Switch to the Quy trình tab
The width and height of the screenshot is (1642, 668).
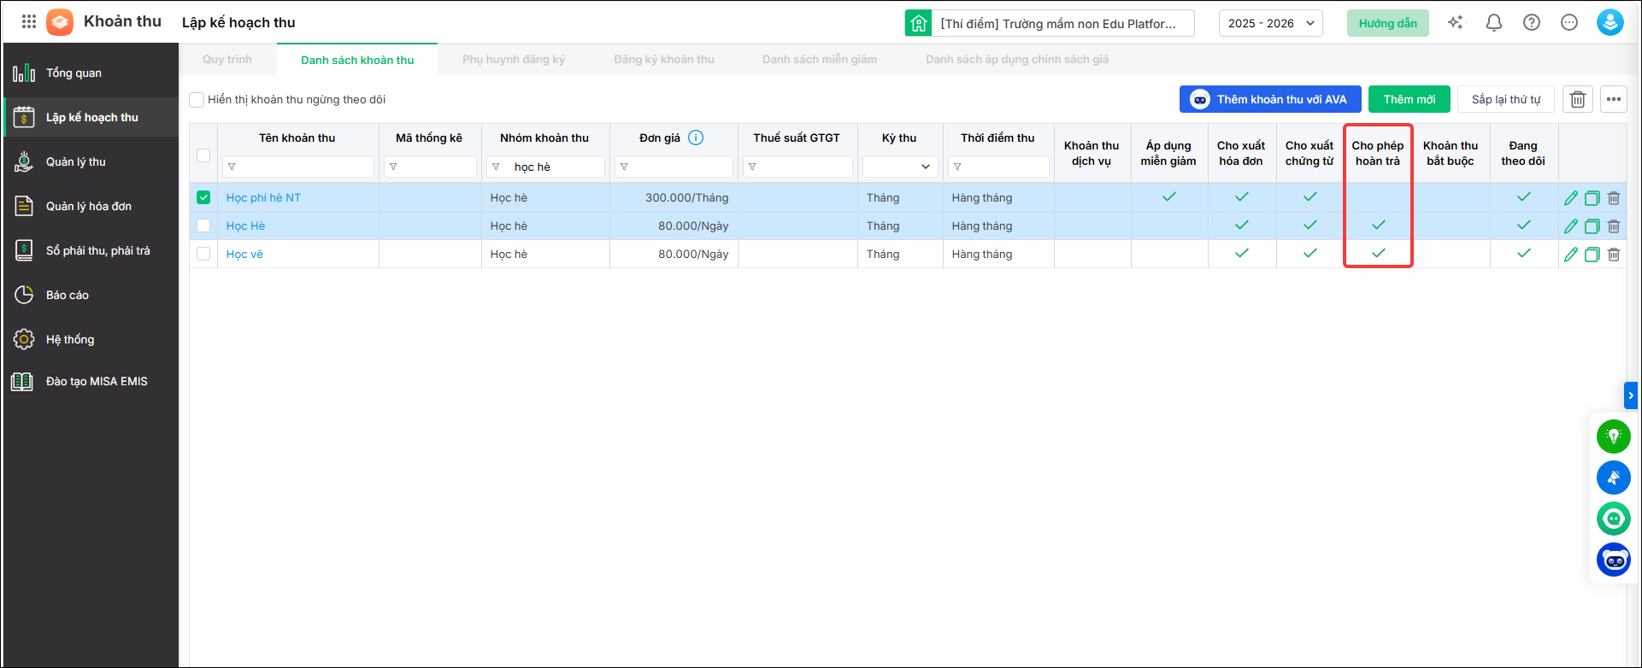pos(227,60)
